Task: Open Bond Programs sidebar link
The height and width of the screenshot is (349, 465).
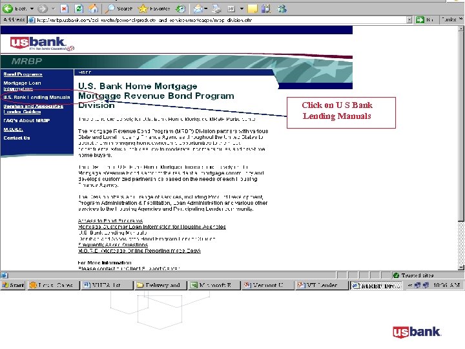Action: tap(23, 74)
